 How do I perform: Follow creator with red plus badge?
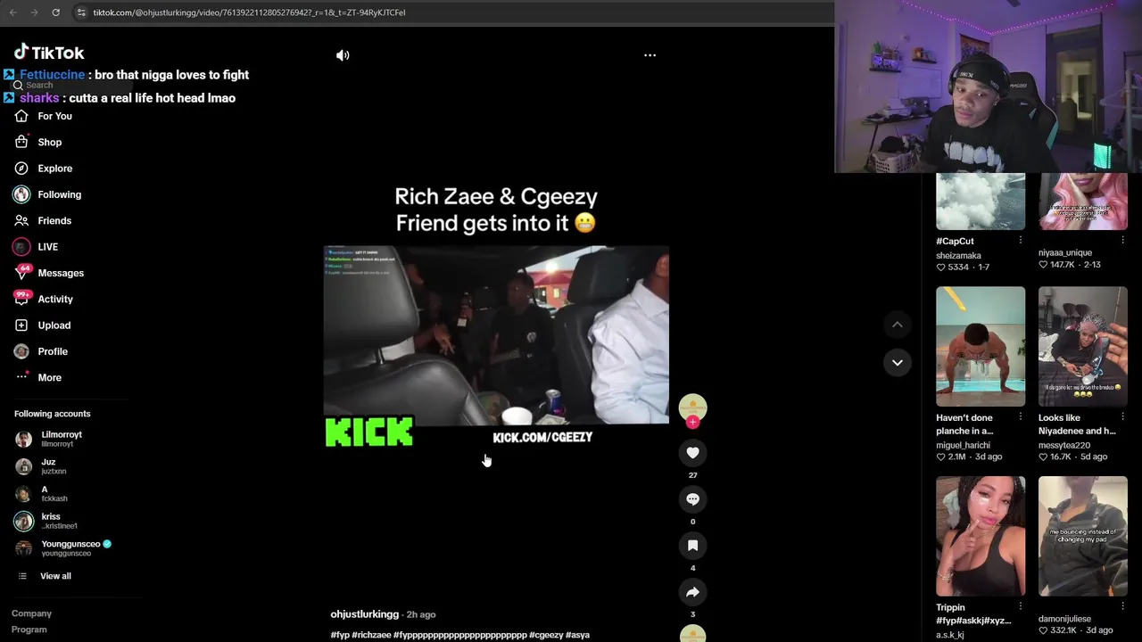tap(692, 423)
